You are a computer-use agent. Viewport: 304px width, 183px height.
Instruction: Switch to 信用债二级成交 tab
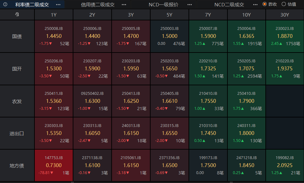(98, 4)
